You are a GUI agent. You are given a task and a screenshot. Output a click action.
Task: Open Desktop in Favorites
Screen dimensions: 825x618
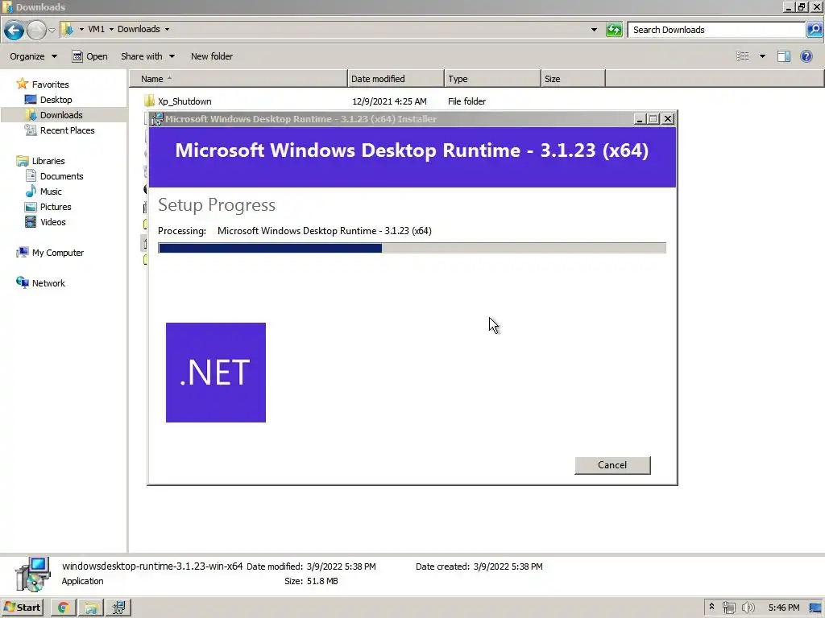pos(56,100)
